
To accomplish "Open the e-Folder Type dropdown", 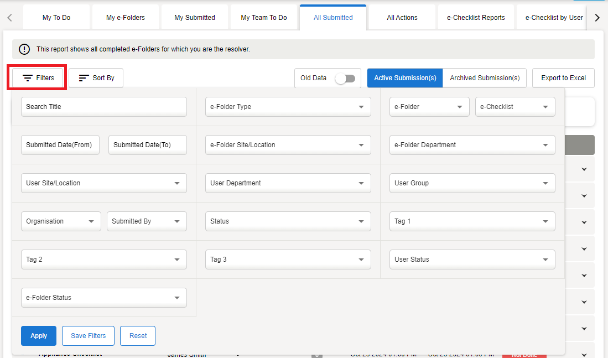I will point(288,107).
